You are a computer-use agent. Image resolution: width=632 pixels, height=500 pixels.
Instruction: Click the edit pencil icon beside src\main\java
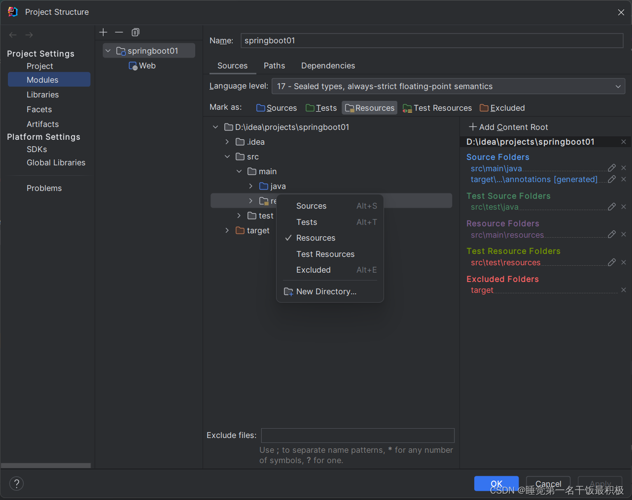click(x=612, y=167)
